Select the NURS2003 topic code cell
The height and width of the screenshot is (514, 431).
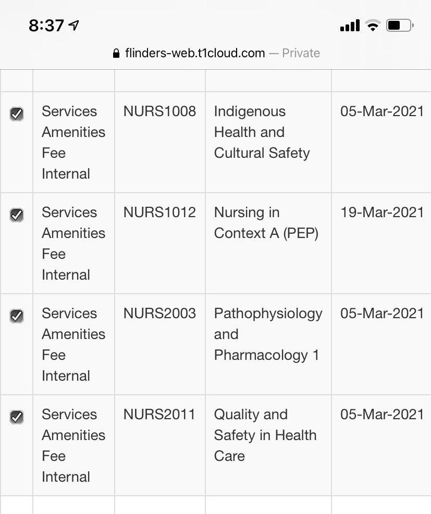(160, 344)
